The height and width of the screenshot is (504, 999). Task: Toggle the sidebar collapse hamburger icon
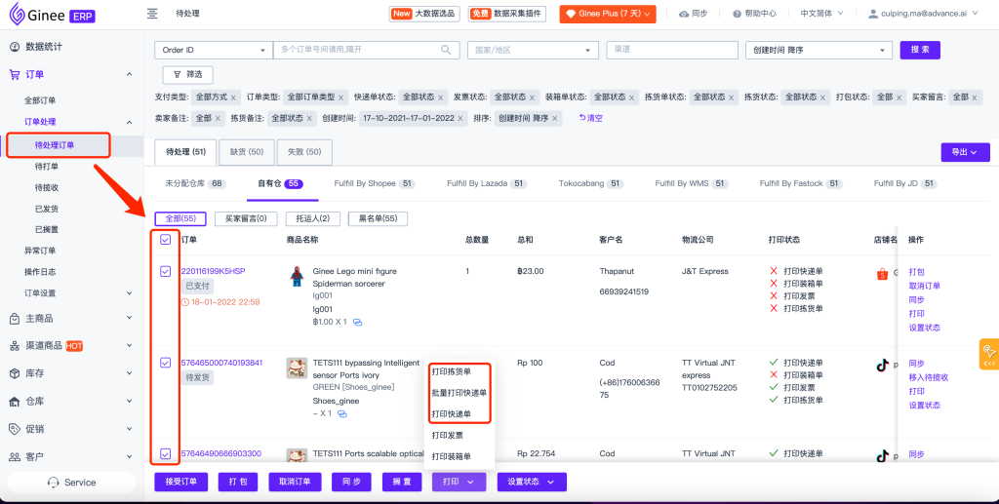(x=152, y=14)
